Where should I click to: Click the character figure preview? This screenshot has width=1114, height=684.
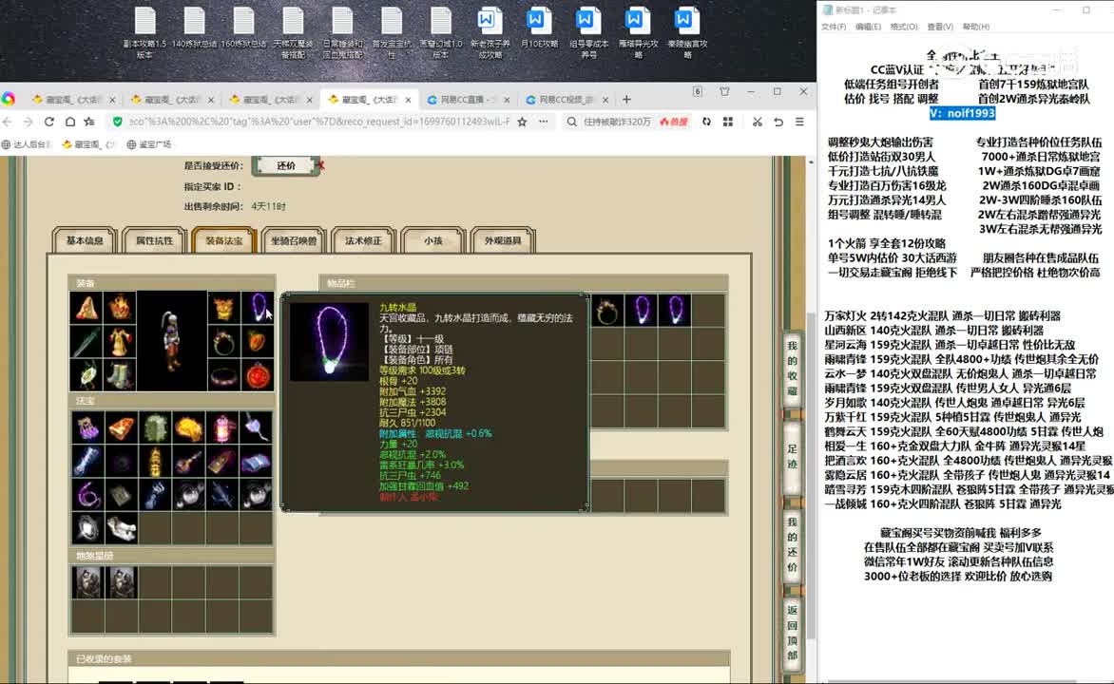(x=172, y=342)
